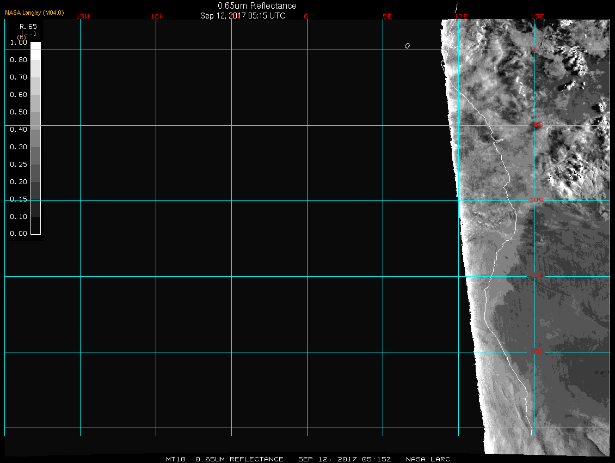The height and width of the screenshot is (463, 615).
Task: Click the "15E" longitude label
Action: (x=538, y=16)
